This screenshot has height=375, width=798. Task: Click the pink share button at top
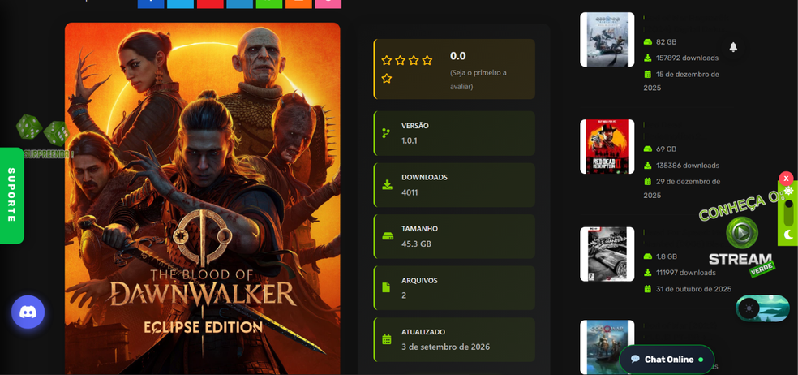328,3
